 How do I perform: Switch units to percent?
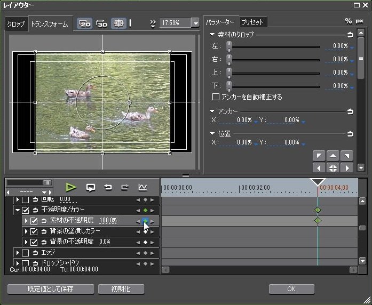tap(349, 21)
